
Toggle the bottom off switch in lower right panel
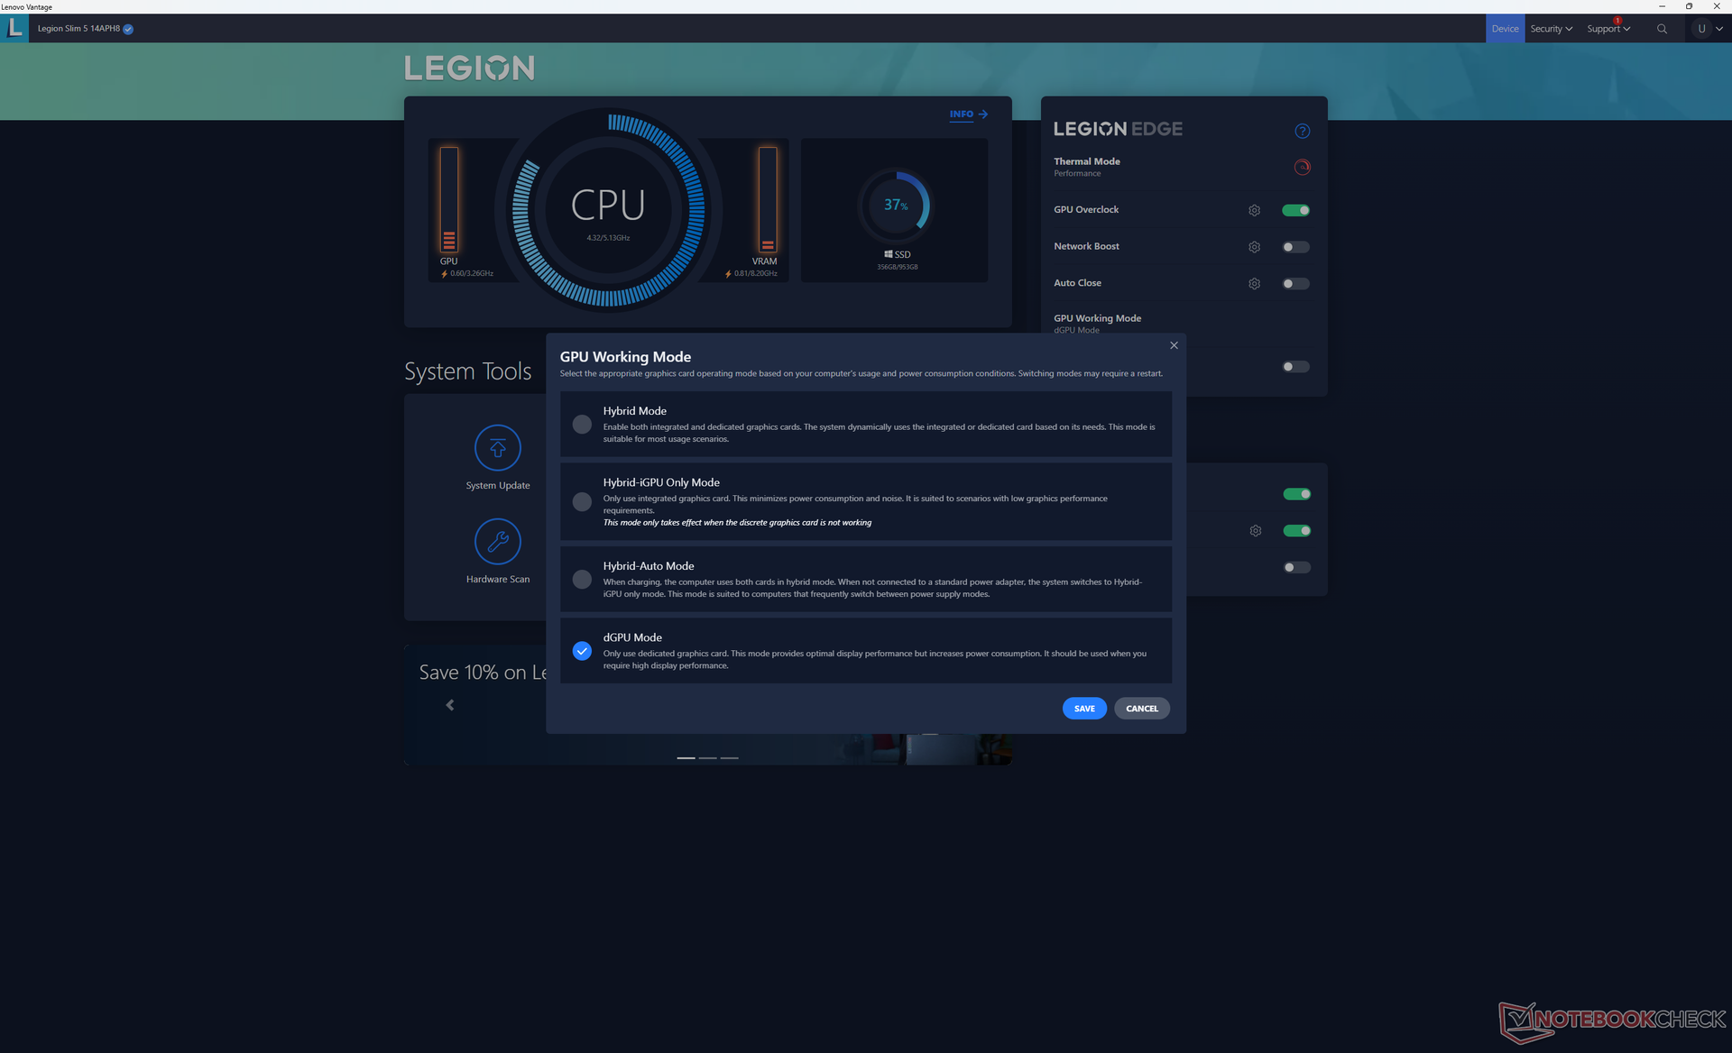(1296, 568)
